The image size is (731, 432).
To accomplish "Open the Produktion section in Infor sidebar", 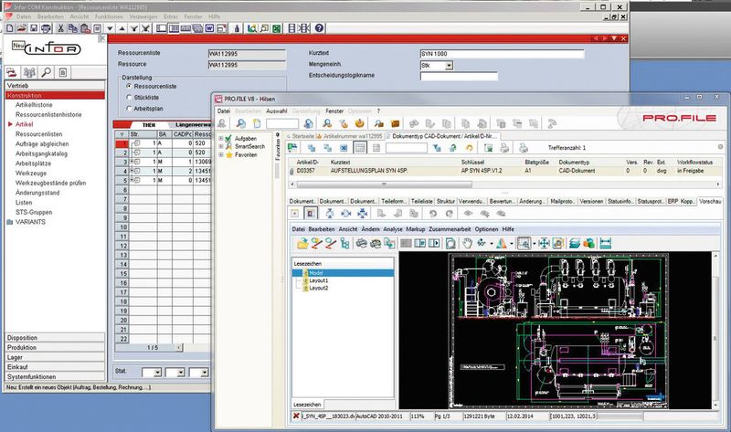I will click(55, 347).
